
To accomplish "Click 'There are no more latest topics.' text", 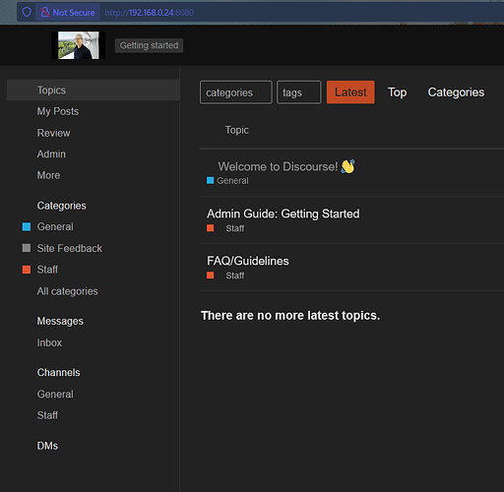I will [x=290, y=316].
